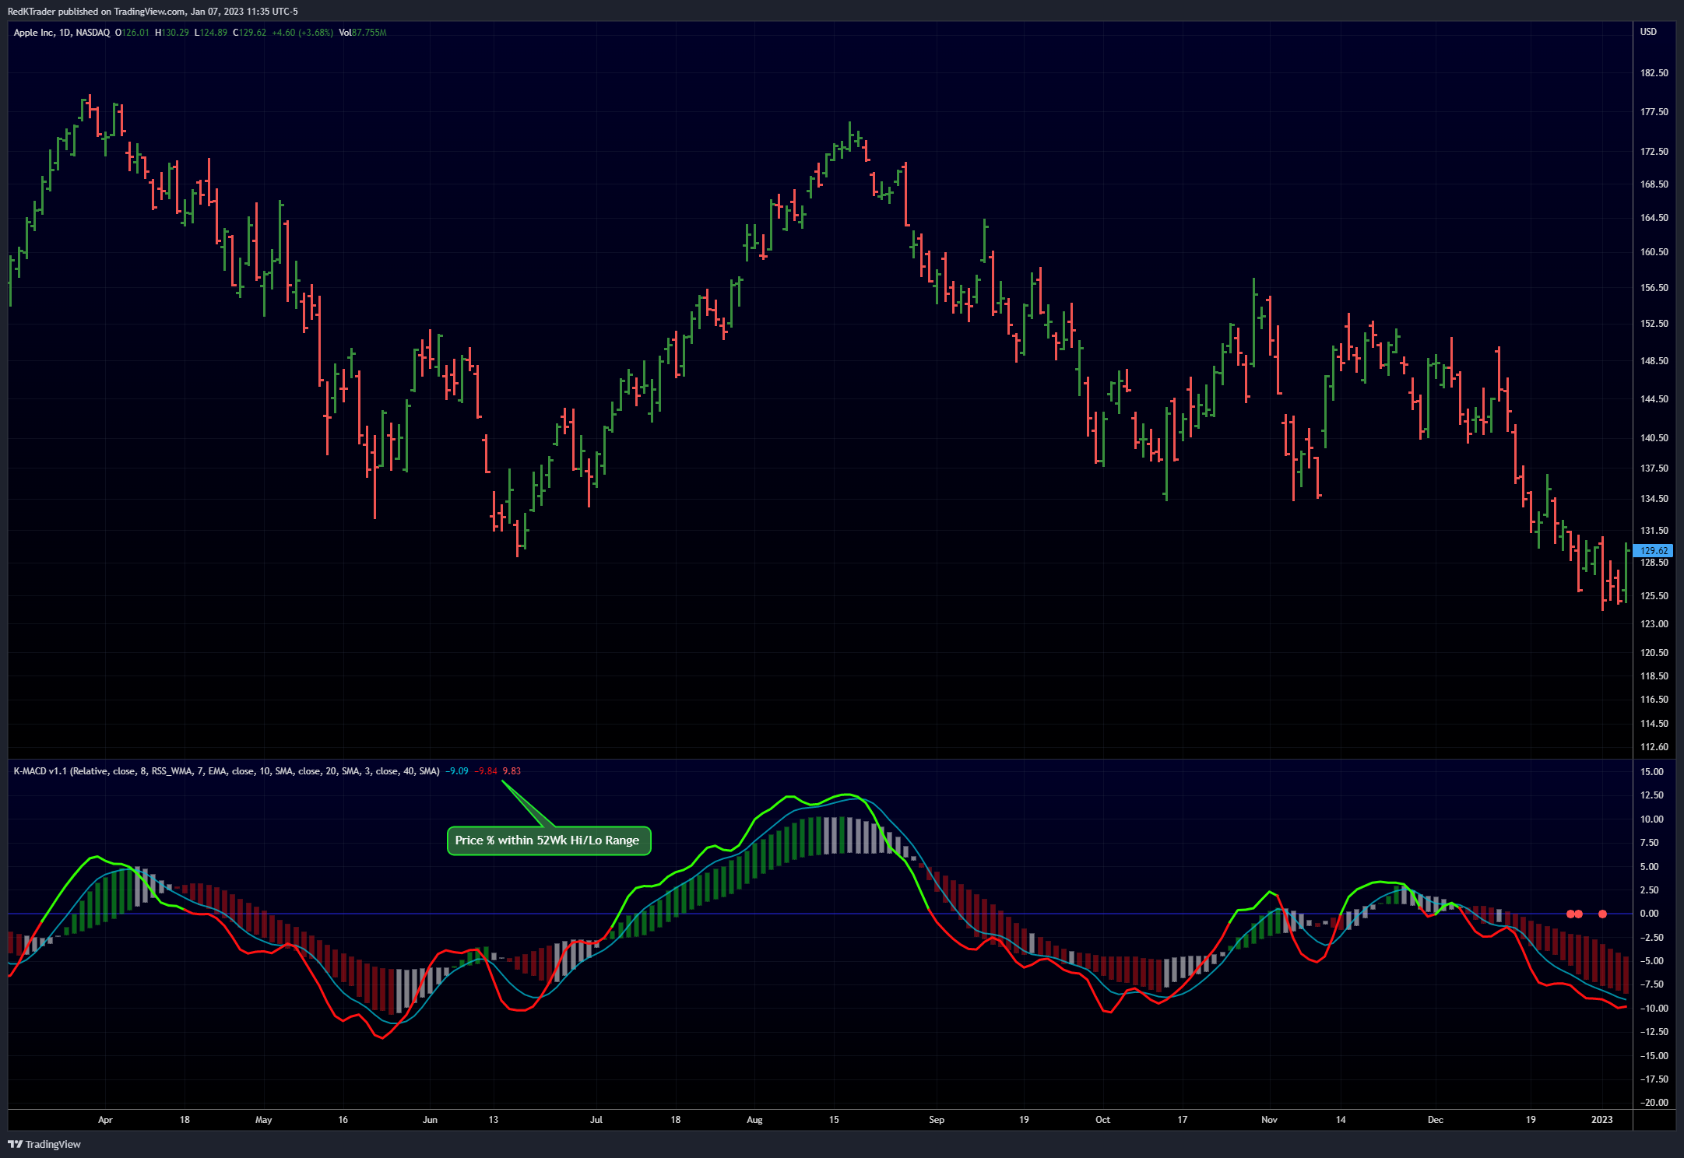Select the K-MACD v1.1 indicator legend
The image size is (1684, 1158).
pos(227,771)
